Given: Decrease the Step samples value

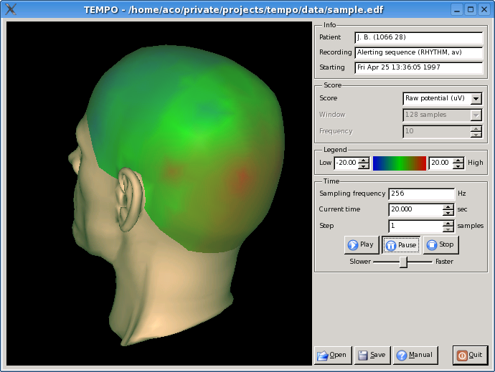Looking at the screenshot, I should pos(448,229).
